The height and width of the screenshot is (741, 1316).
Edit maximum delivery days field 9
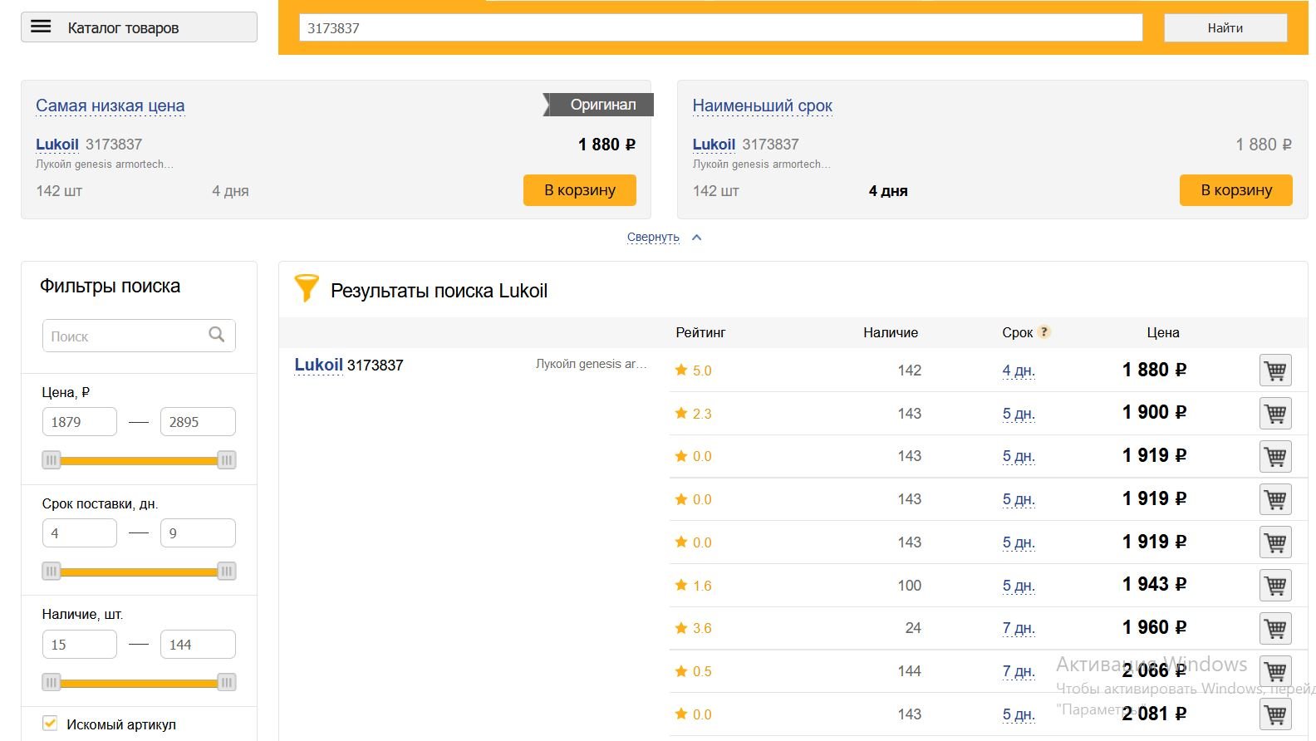point(198,533)
